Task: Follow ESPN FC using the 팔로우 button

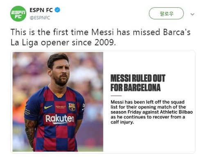Action: [166, 14]
